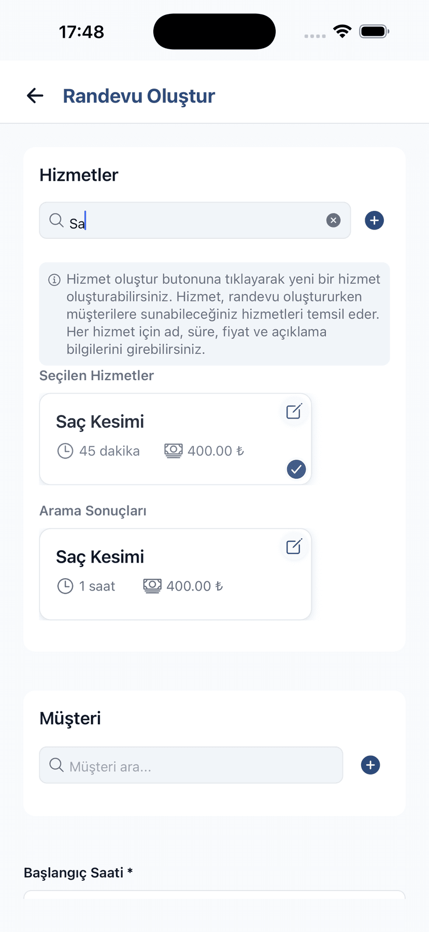Open the Seçilen Hizmetler section header
Viewport: 429px width, 932px height.
pos(96,375)
